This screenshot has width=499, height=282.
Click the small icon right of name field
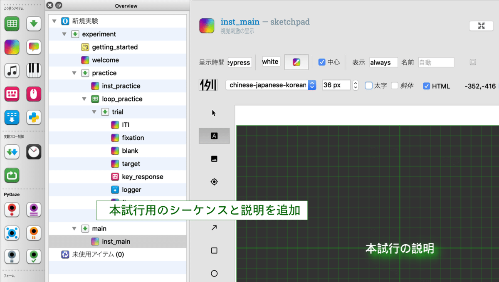click(x=472, y=62)
